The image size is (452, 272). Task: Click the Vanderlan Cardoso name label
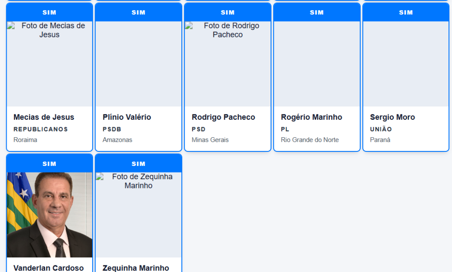pos(49,268)
